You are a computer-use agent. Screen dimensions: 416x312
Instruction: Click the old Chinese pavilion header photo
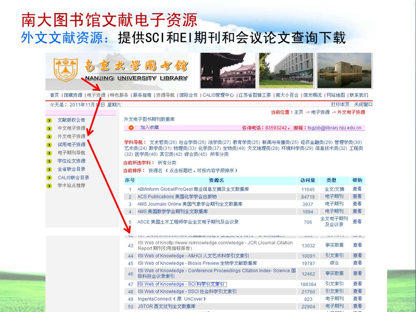click(x=228, y=70)
